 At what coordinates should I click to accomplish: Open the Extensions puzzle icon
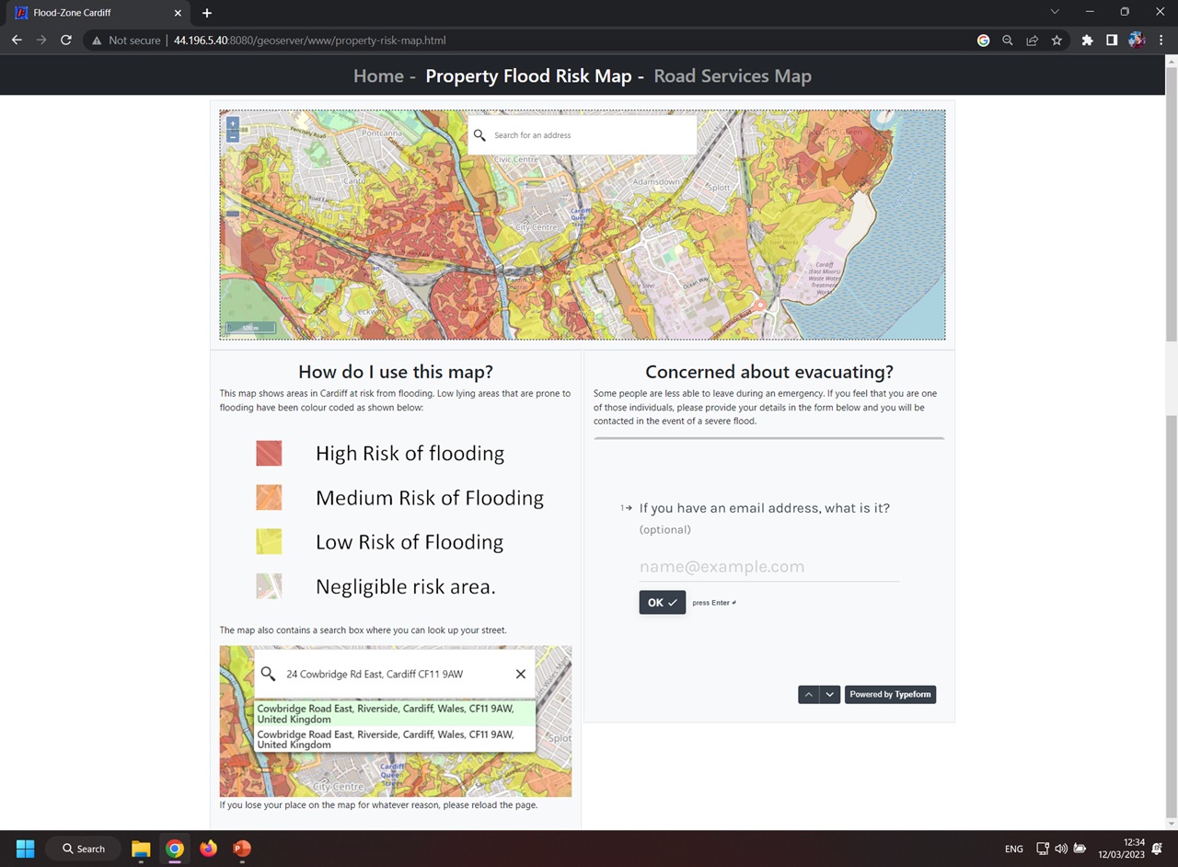click(x=1087, y=40)
